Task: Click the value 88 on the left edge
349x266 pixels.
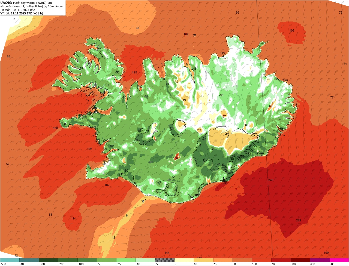Action: (x=8, y=56)
